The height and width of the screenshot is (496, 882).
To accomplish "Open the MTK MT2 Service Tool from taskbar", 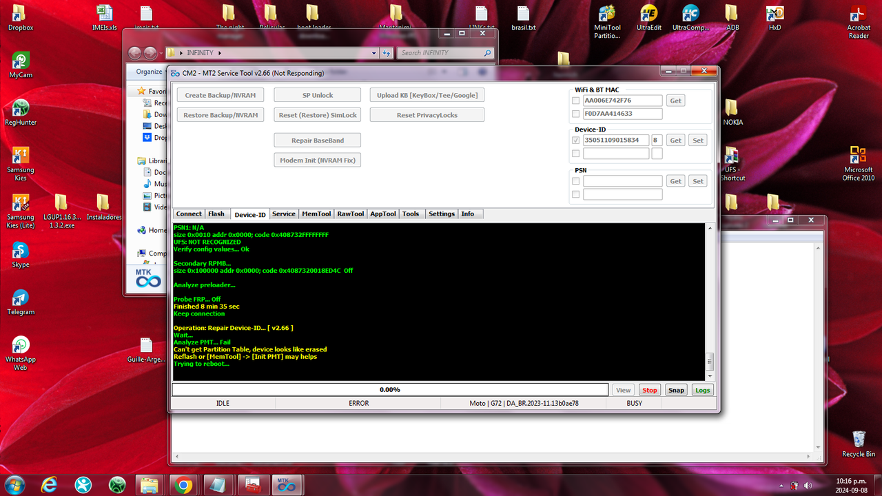I will (x=287, y=485).
